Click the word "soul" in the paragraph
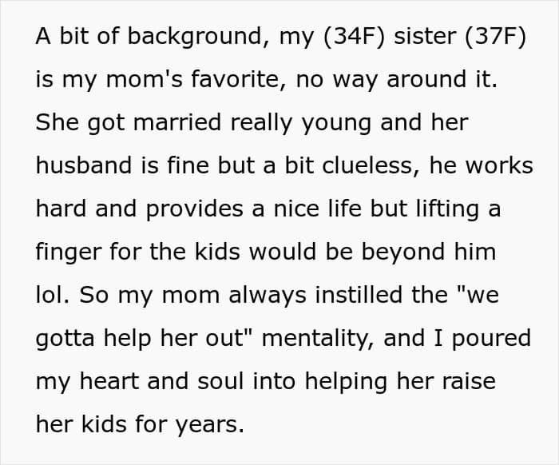The width and height of the screenshot is (559, 465). 220,381
